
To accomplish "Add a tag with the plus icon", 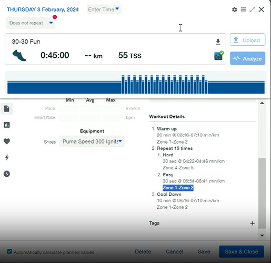I will click(253, 223).
